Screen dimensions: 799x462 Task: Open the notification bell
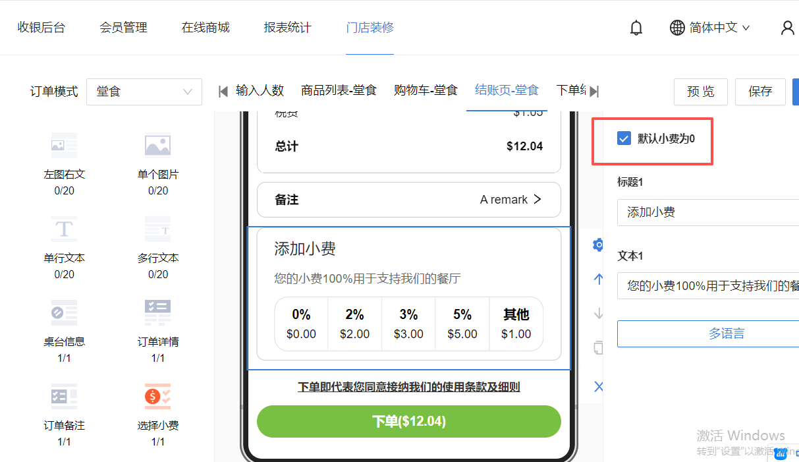636,28
